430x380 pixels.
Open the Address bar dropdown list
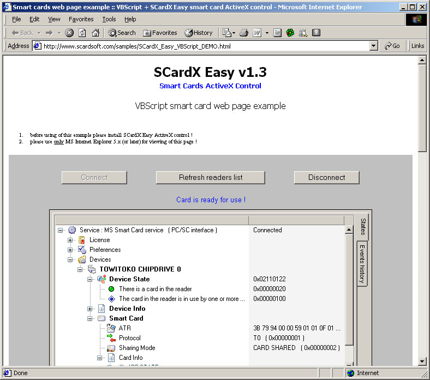(x=373, y=46)
